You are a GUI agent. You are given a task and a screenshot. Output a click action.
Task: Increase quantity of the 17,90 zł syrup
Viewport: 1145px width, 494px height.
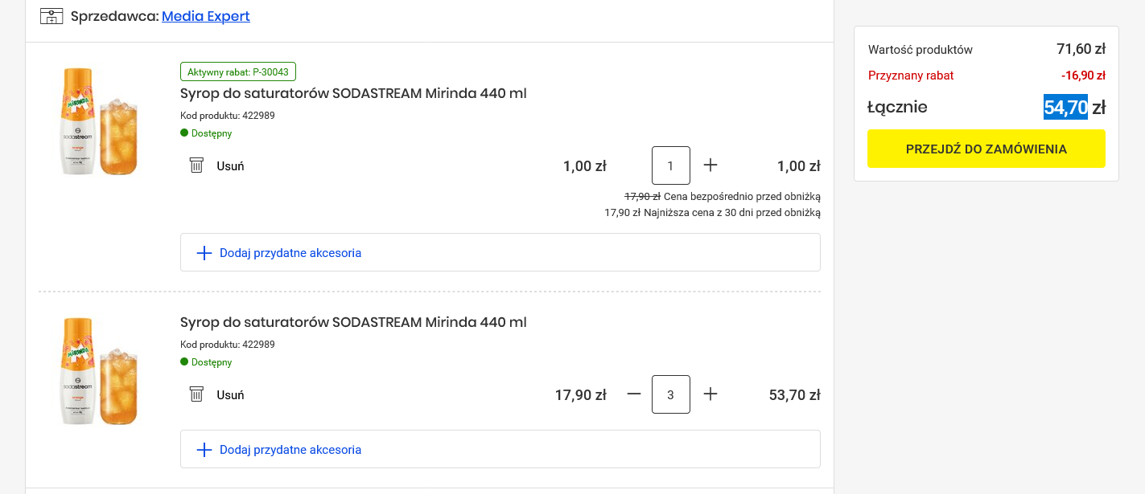coord(710,394)
